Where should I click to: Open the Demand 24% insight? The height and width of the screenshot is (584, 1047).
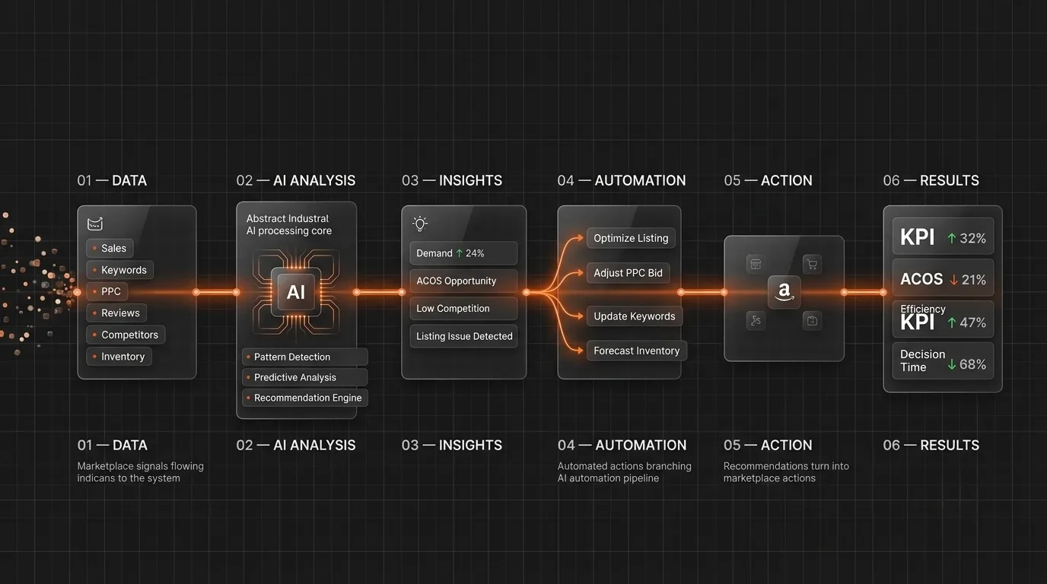pyautogui.click(x=463, y=253)
